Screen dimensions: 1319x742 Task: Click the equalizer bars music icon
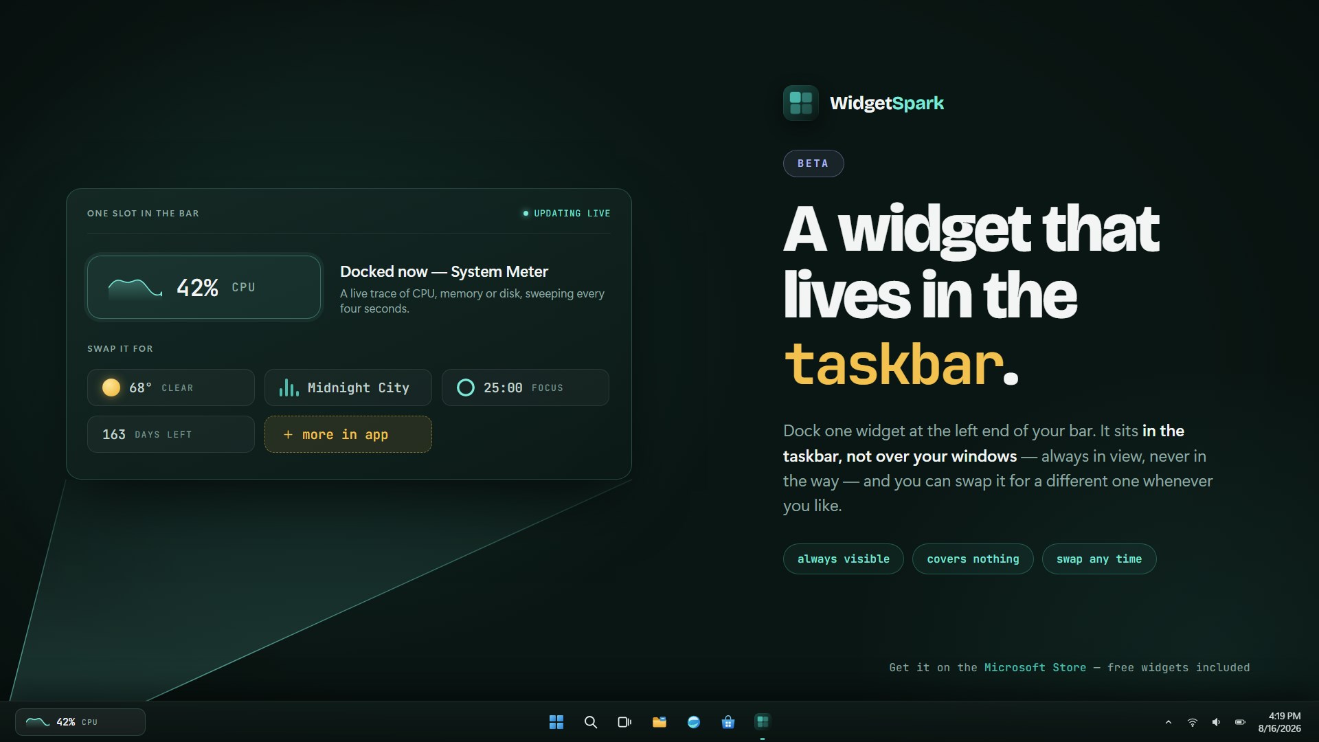pyautogui.click(x=289, y=387)
